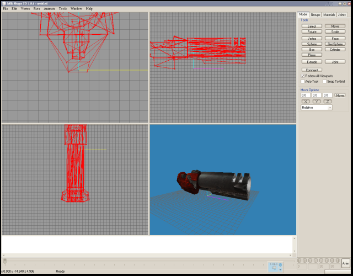Focus the second Move Options value field

pos(317,95)
